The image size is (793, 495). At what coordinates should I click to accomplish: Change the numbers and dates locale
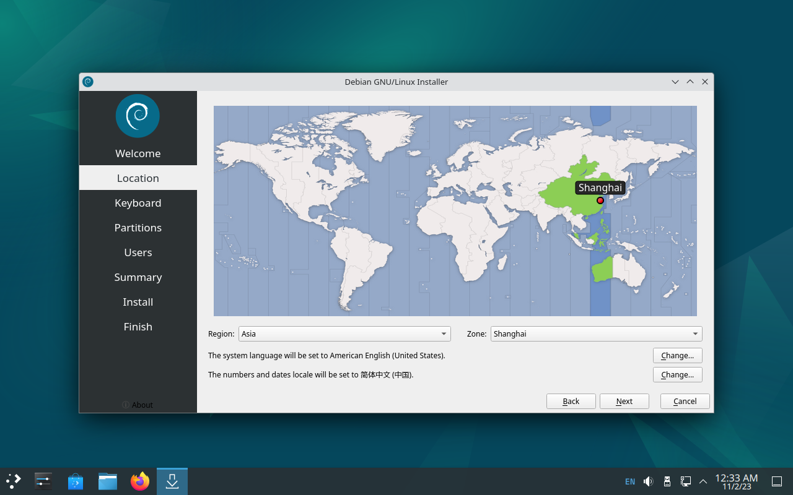pos(677,375)
